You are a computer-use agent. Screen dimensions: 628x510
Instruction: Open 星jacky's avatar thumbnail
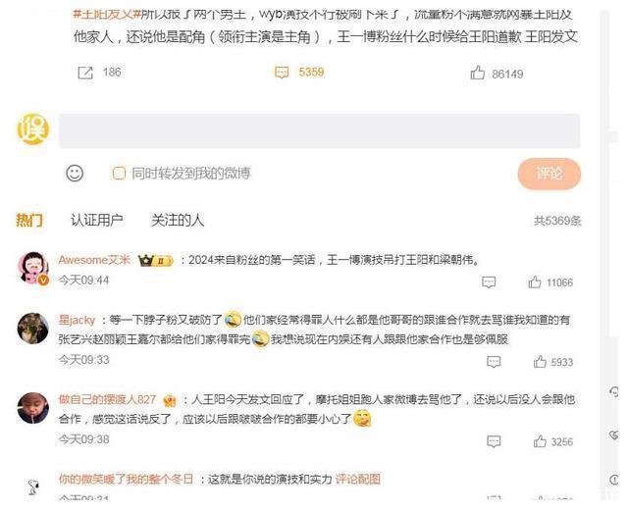click(32, 329)
